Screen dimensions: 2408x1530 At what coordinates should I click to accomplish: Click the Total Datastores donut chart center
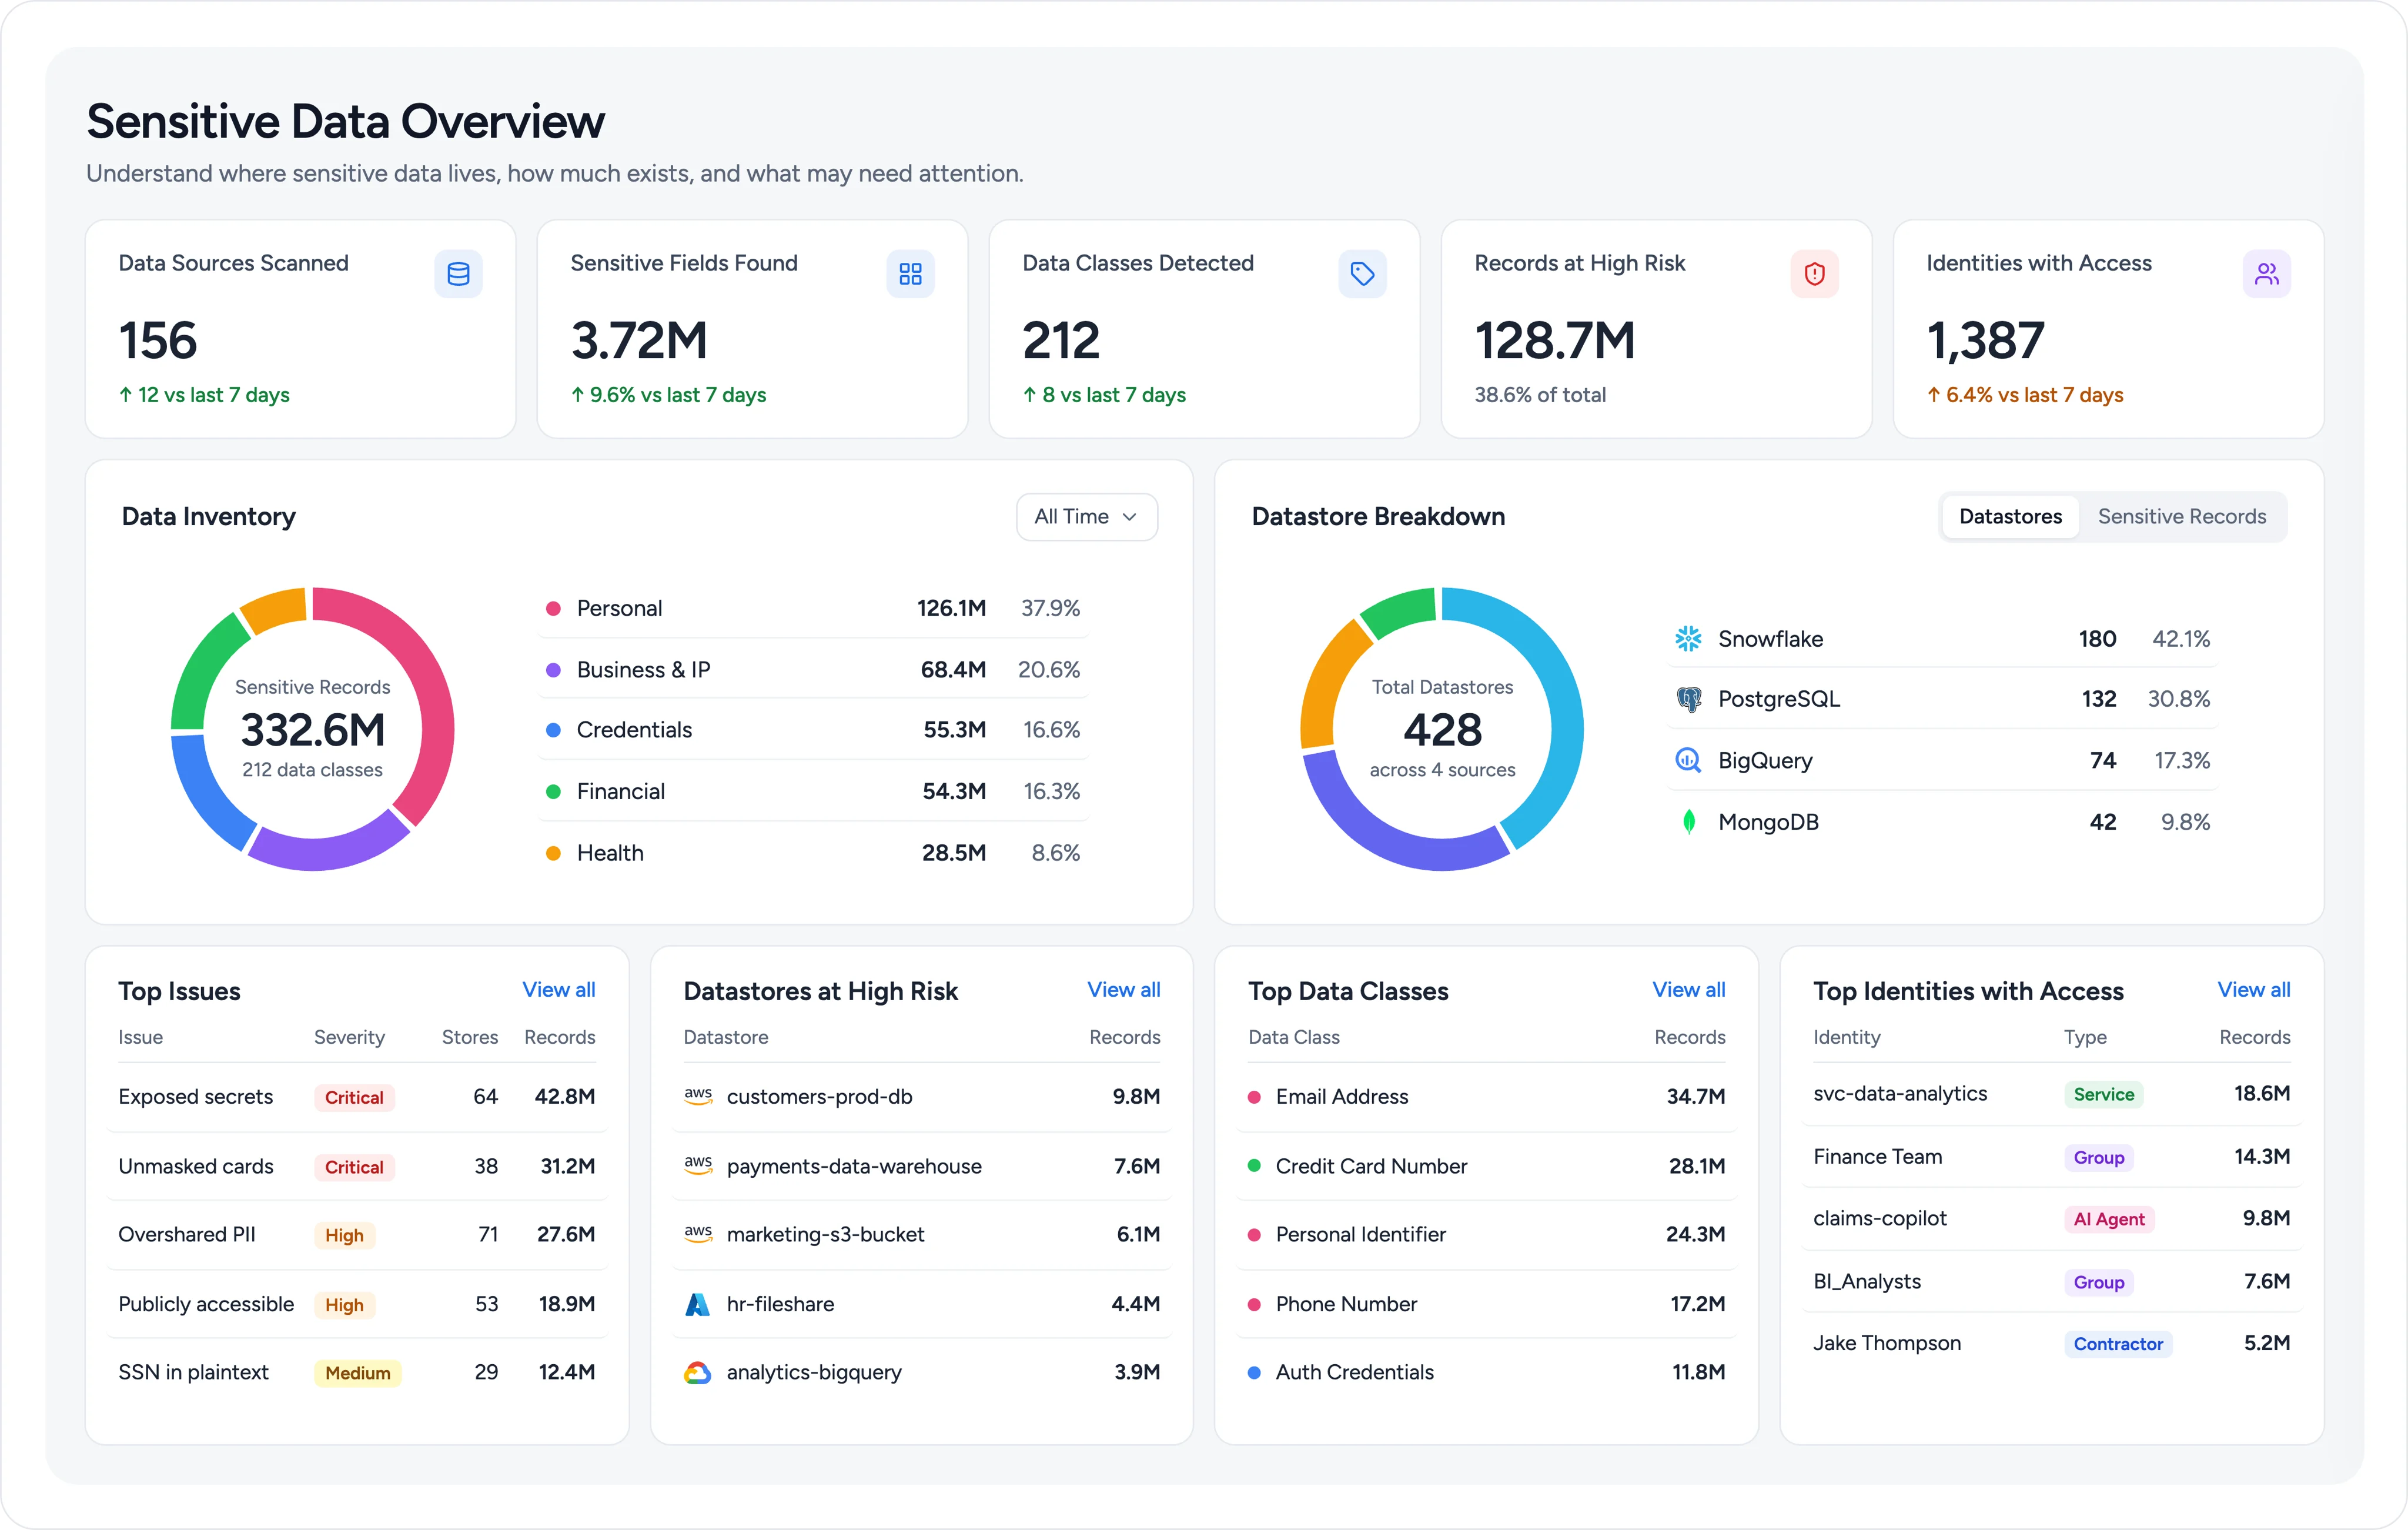point(1442,729)
